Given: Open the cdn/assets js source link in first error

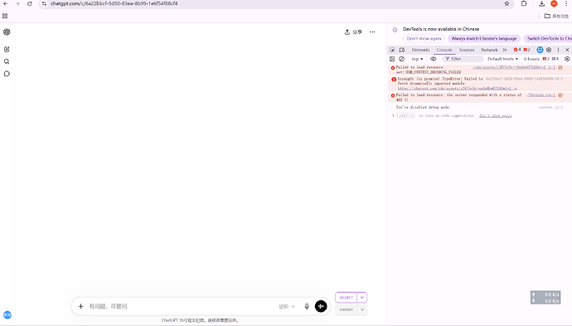Looking at the screenshot, I should pos(514,67).
